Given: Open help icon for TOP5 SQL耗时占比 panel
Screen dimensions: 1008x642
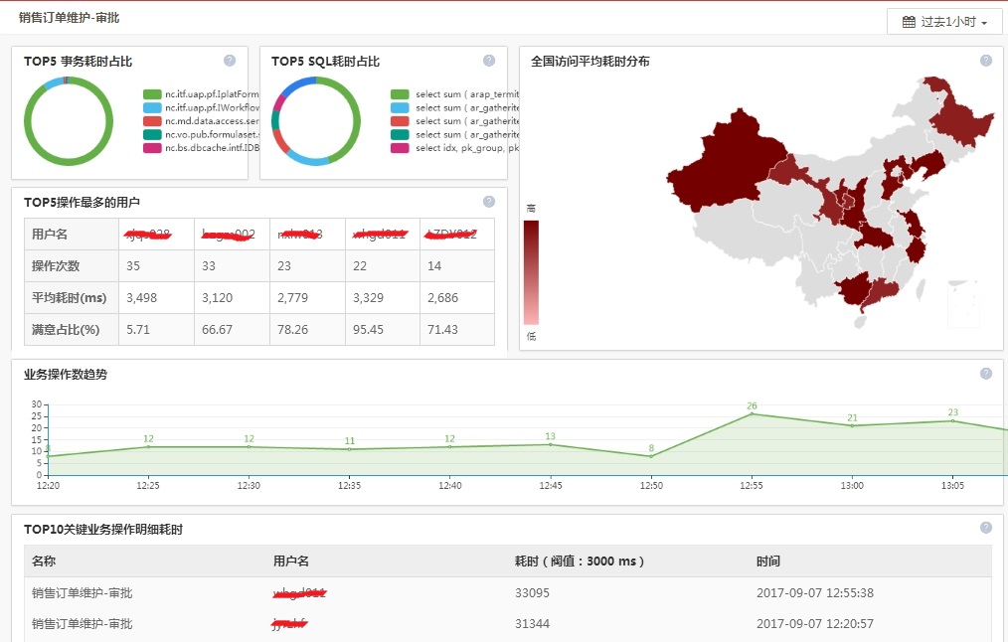Looking at the screenshot, I should point(489,61).
